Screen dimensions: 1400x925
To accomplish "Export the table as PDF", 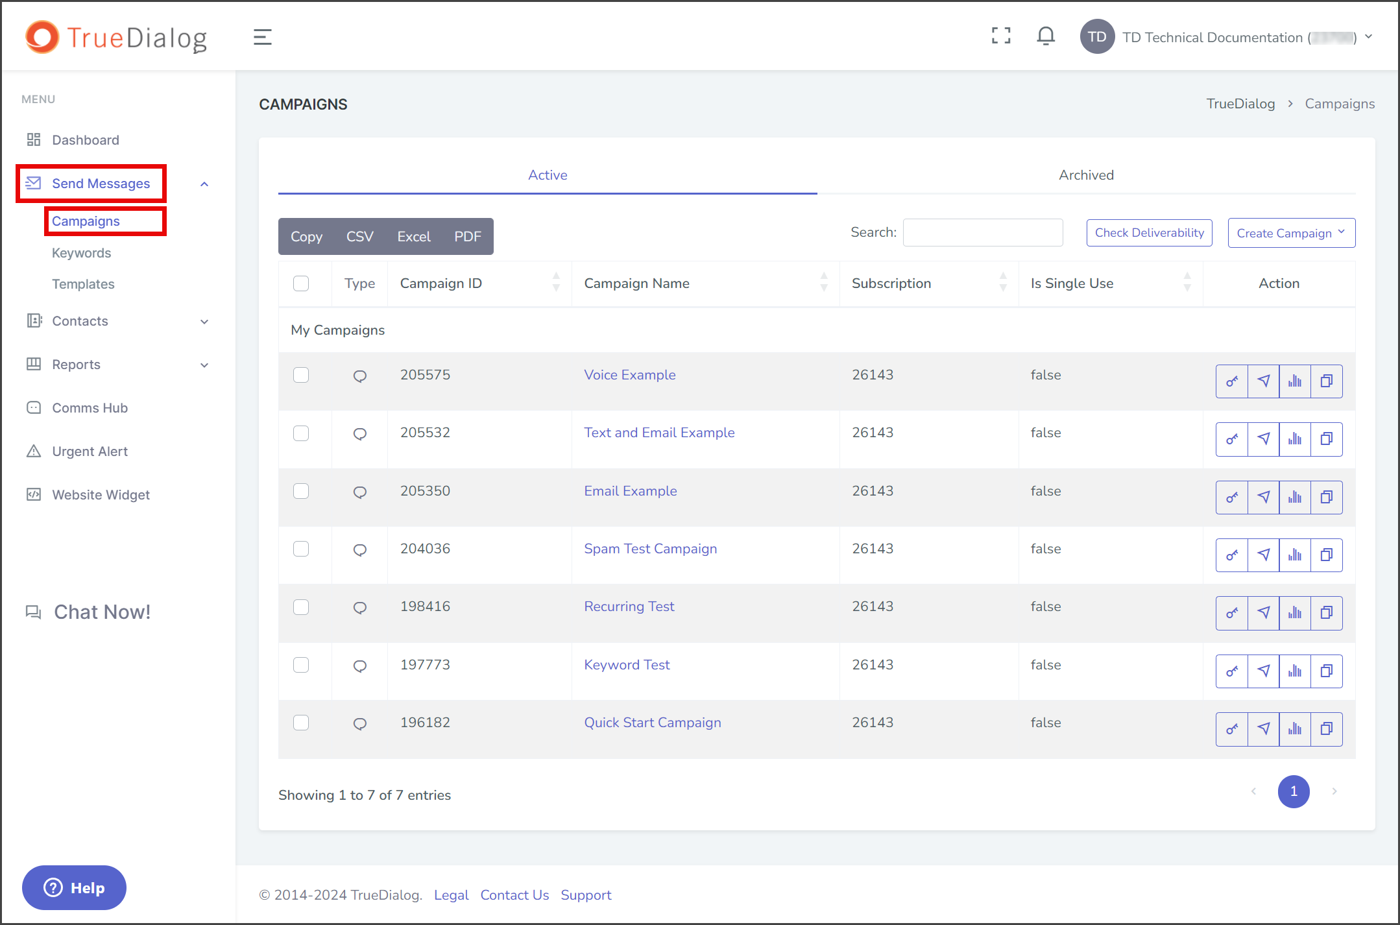I will (x=468, y=237).
